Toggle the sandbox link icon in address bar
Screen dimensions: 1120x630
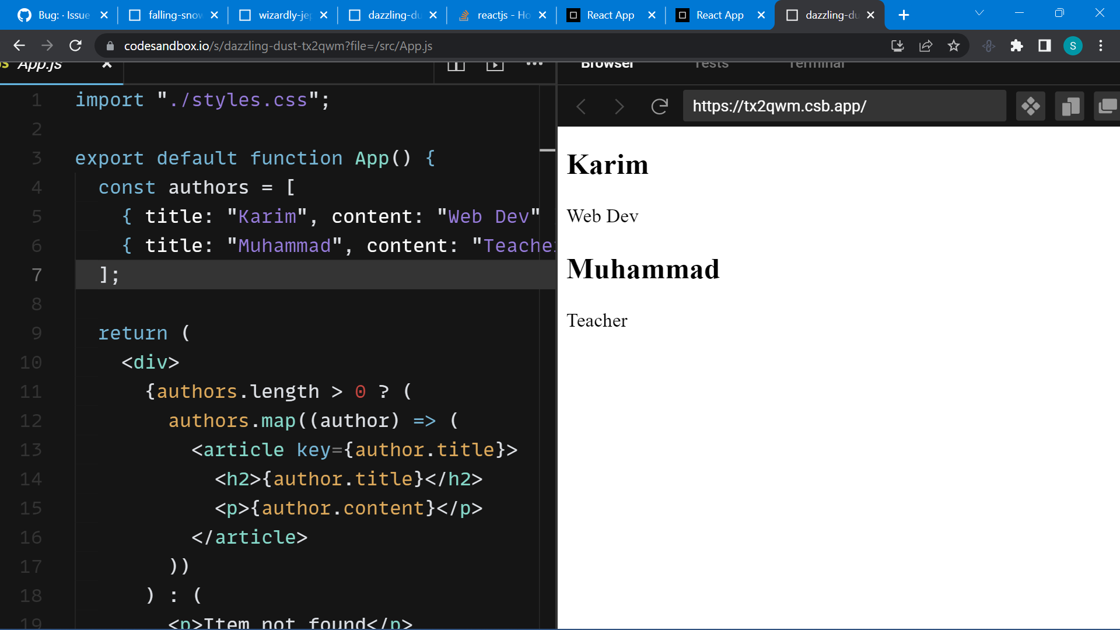click(x=988, y=45)
